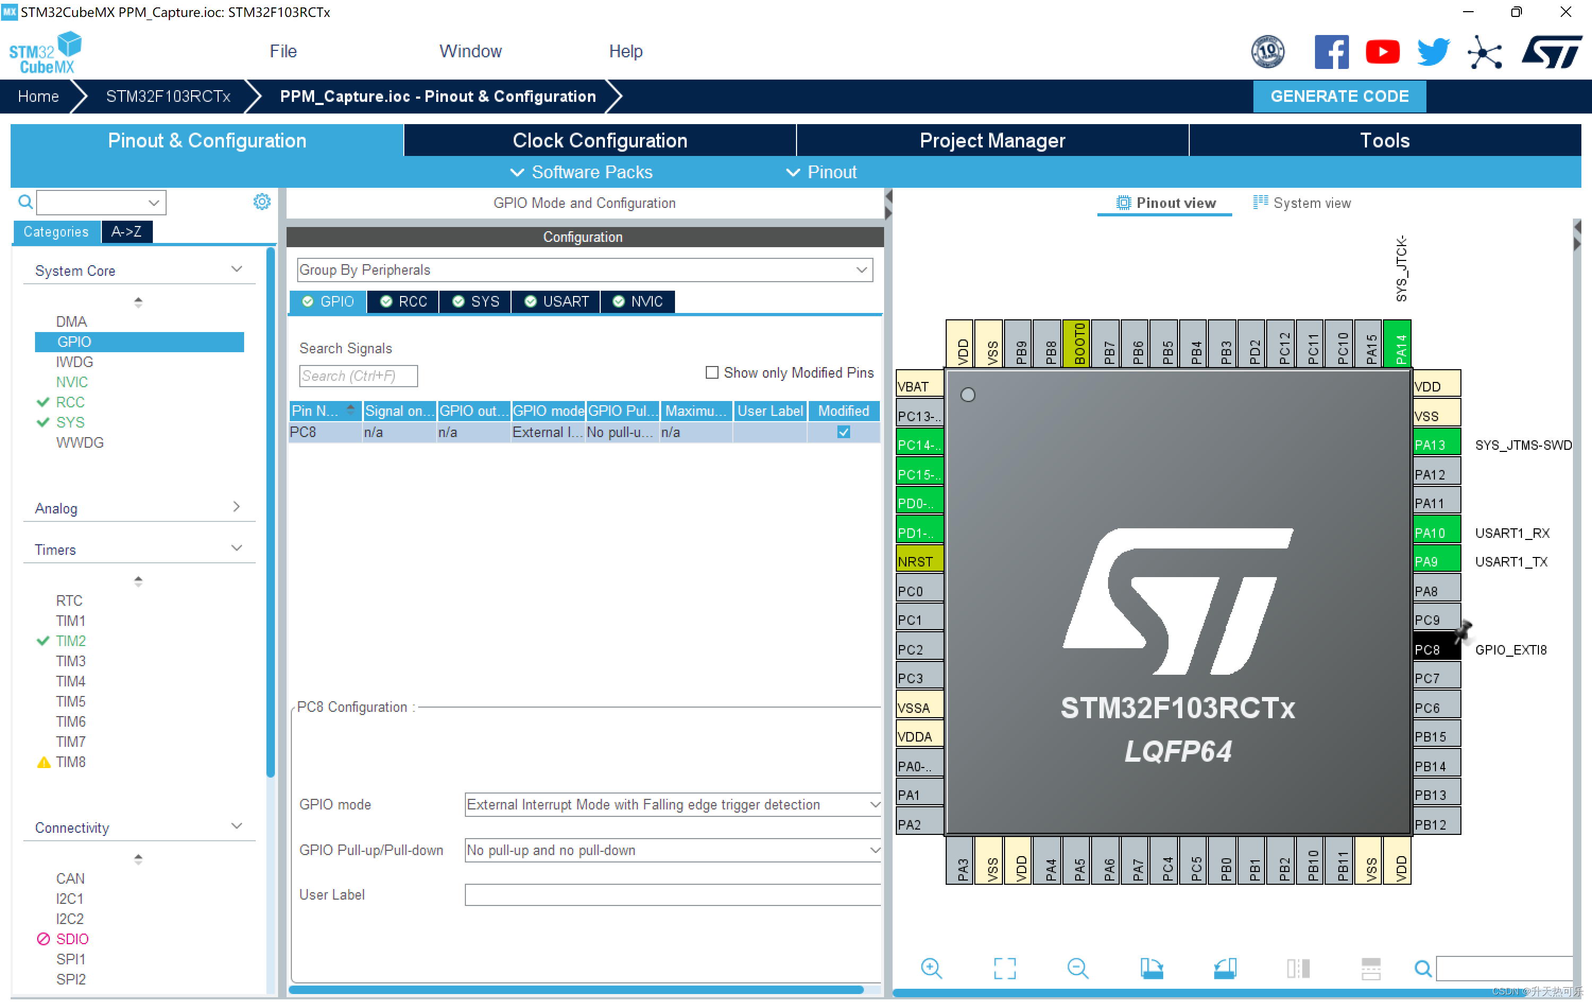This screenshot has height=1002, width=1592.
Task: Click the zoom out icon under pinout
Action: 1078,968
